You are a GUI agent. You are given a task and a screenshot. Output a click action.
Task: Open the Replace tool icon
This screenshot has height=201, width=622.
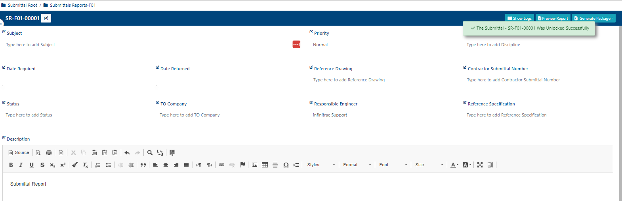click(160, 153)
